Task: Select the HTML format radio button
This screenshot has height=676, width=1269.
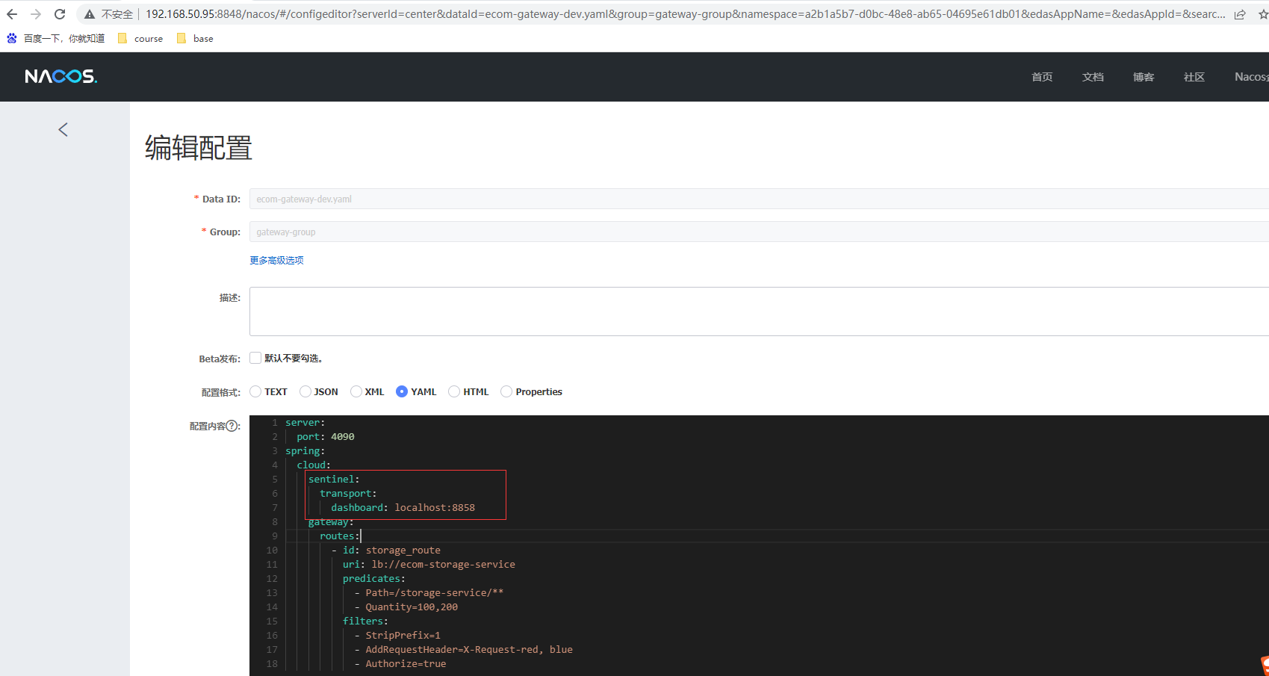Action: [x=454, y=391]
